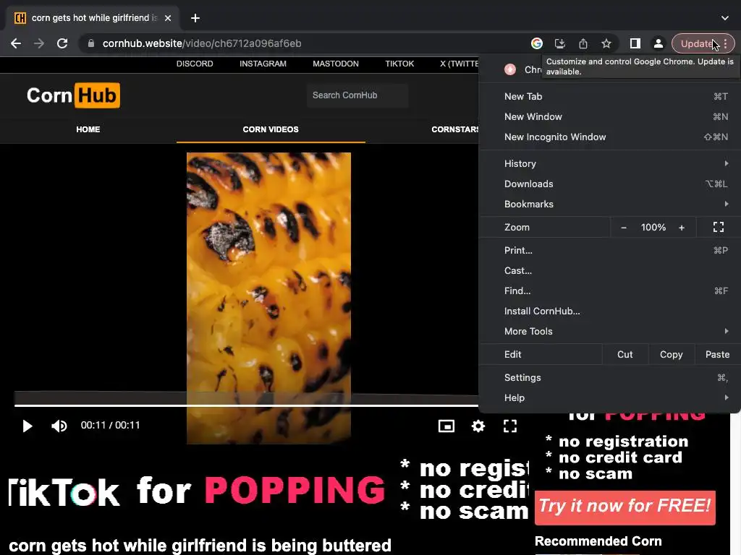The width and height of the screenshot is (741, 555).
Task: Increase zoom with plus button
Action: 682,228
